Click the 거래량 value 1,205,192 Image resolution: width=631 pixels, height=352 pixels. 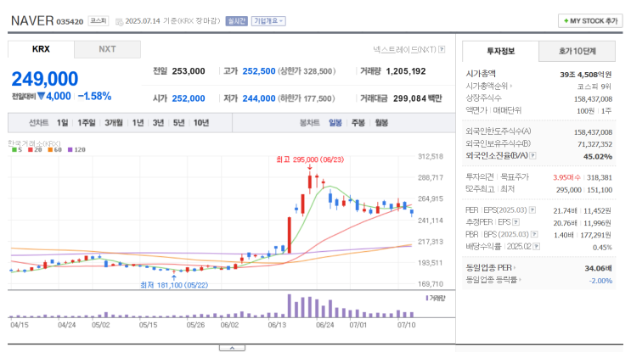406,71
